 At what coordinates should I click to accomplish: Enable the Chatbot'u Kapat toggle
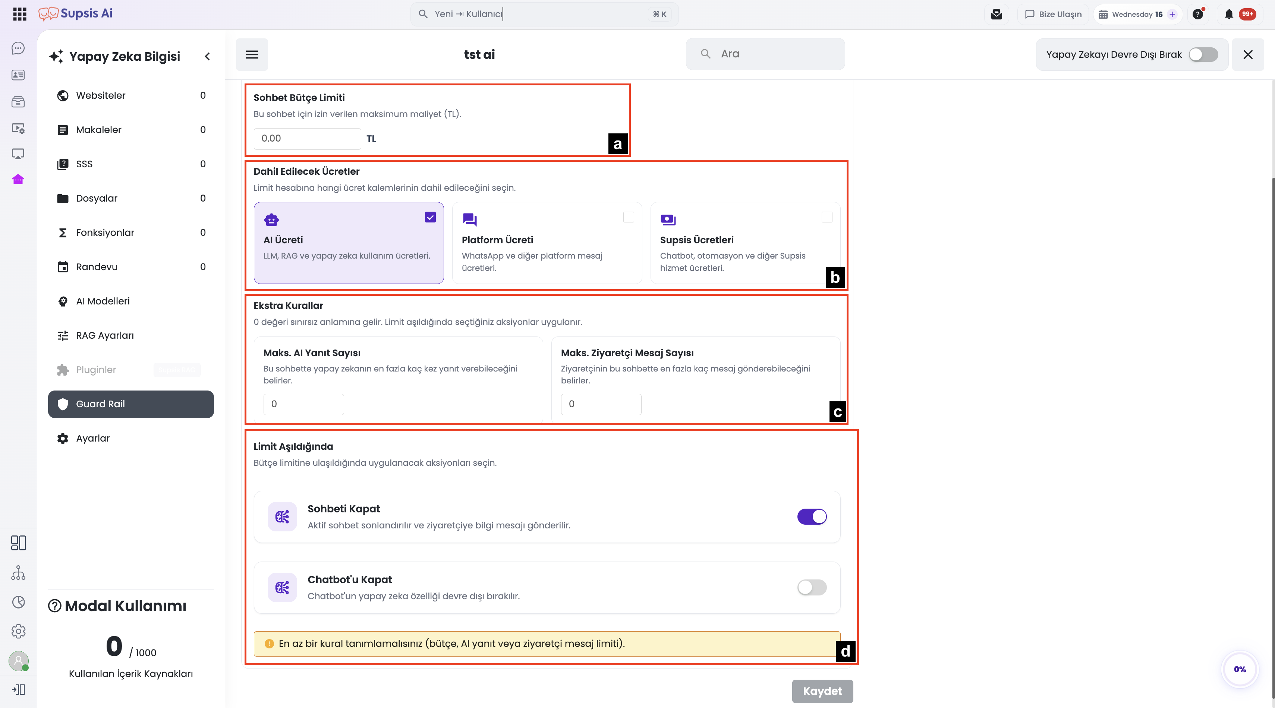pyautogui.click(x=812, y=587)
